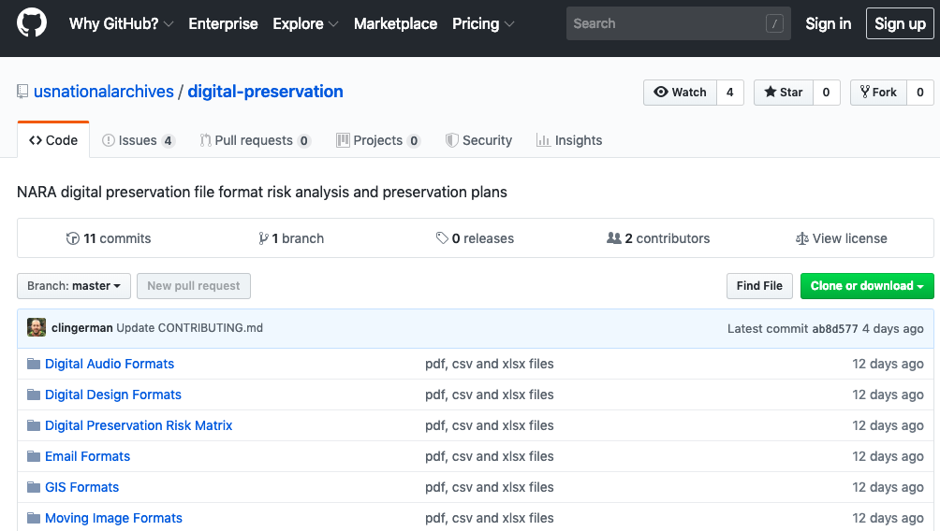Click the Digital Audio Formats folder icon
This screenshot has width=940, height=531.
point(34,364)
